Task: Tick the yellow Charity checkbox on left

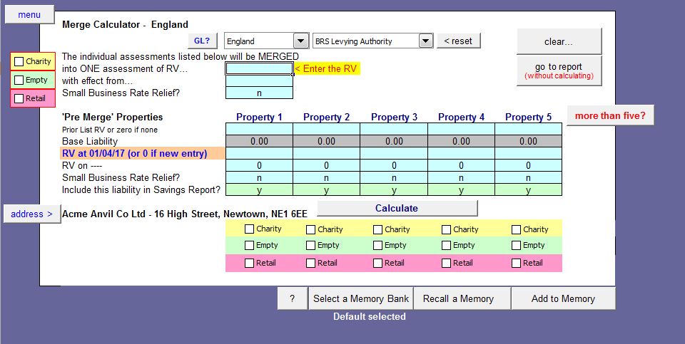Action: [19, 62]
